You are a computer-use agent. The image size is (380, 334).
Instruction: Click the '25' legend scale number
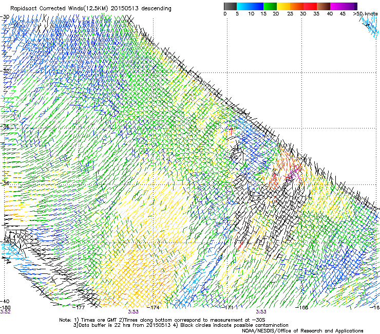290,14
